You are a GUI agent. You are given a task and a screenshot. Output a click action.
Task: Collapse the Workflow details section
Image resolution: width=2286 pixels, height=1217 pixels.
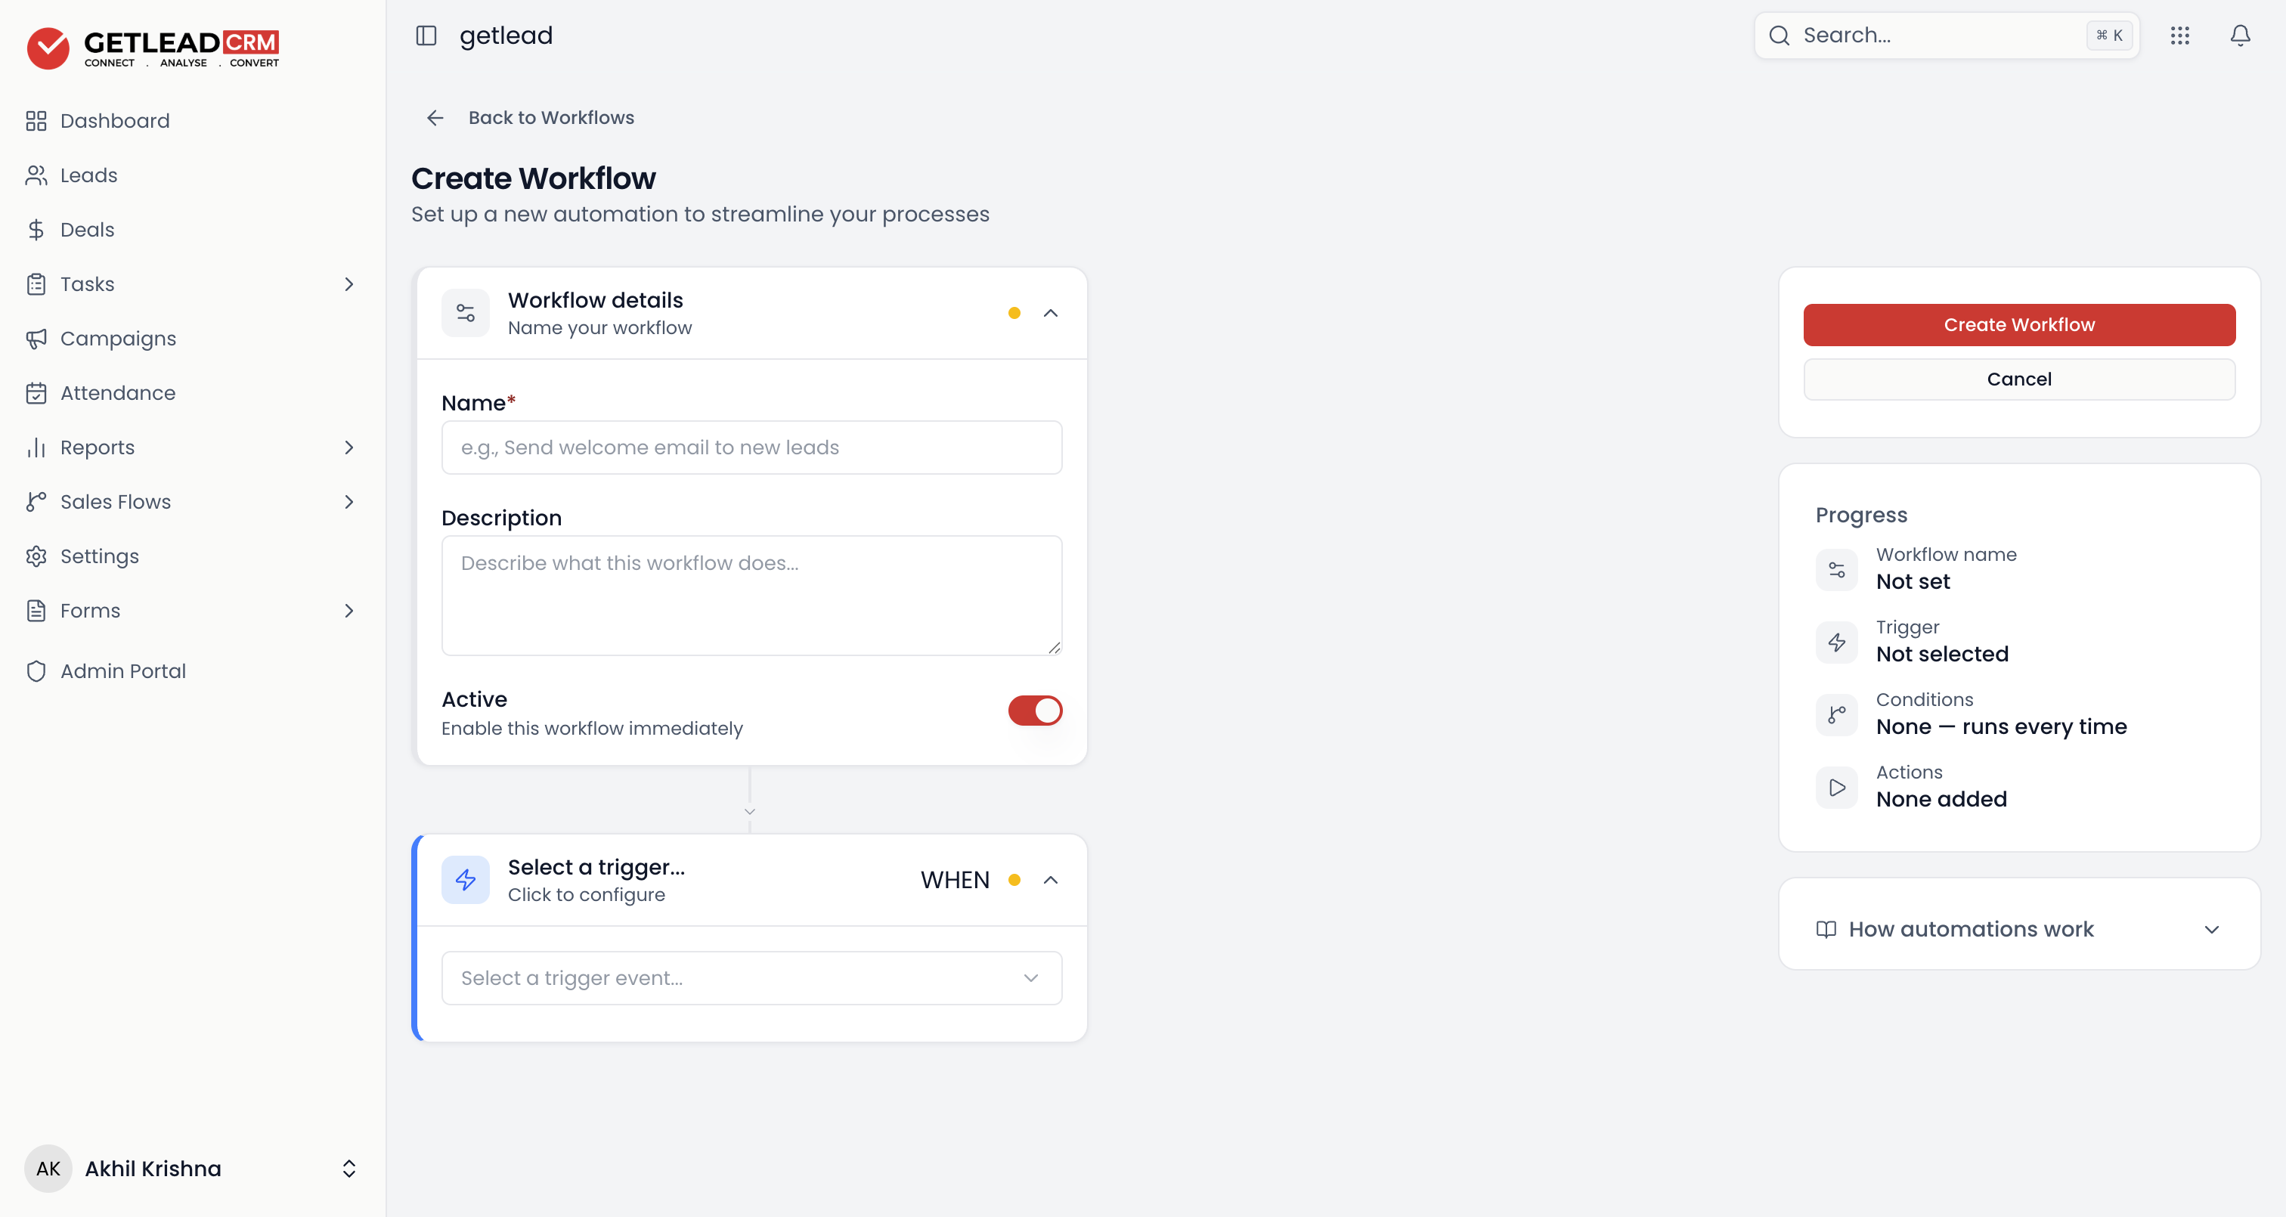pyautogui.click(x=1051, y=312)
